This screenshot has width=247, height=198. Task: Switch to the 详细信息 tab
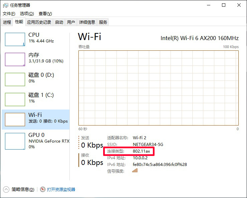point(87,22)
